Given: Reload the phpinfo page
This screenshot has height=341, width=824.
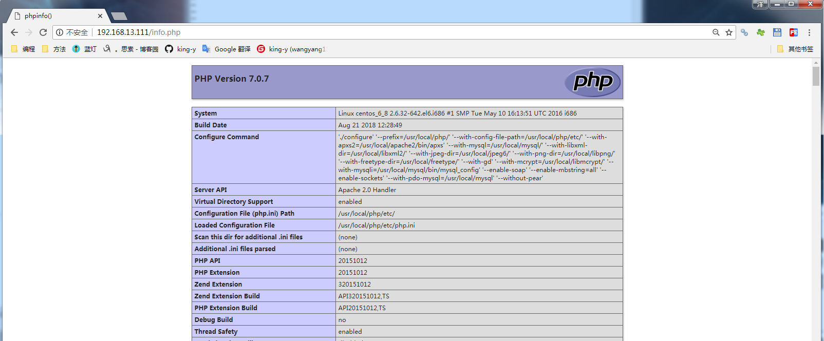Looking at the screenshot, I should 43,32.
